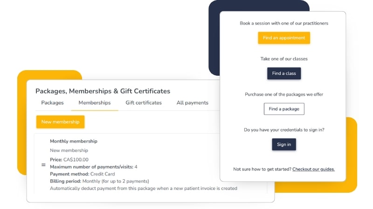The image size is (373, 209).
Task: Open the Checkout our guides link
Action: (x=313, y=169)
